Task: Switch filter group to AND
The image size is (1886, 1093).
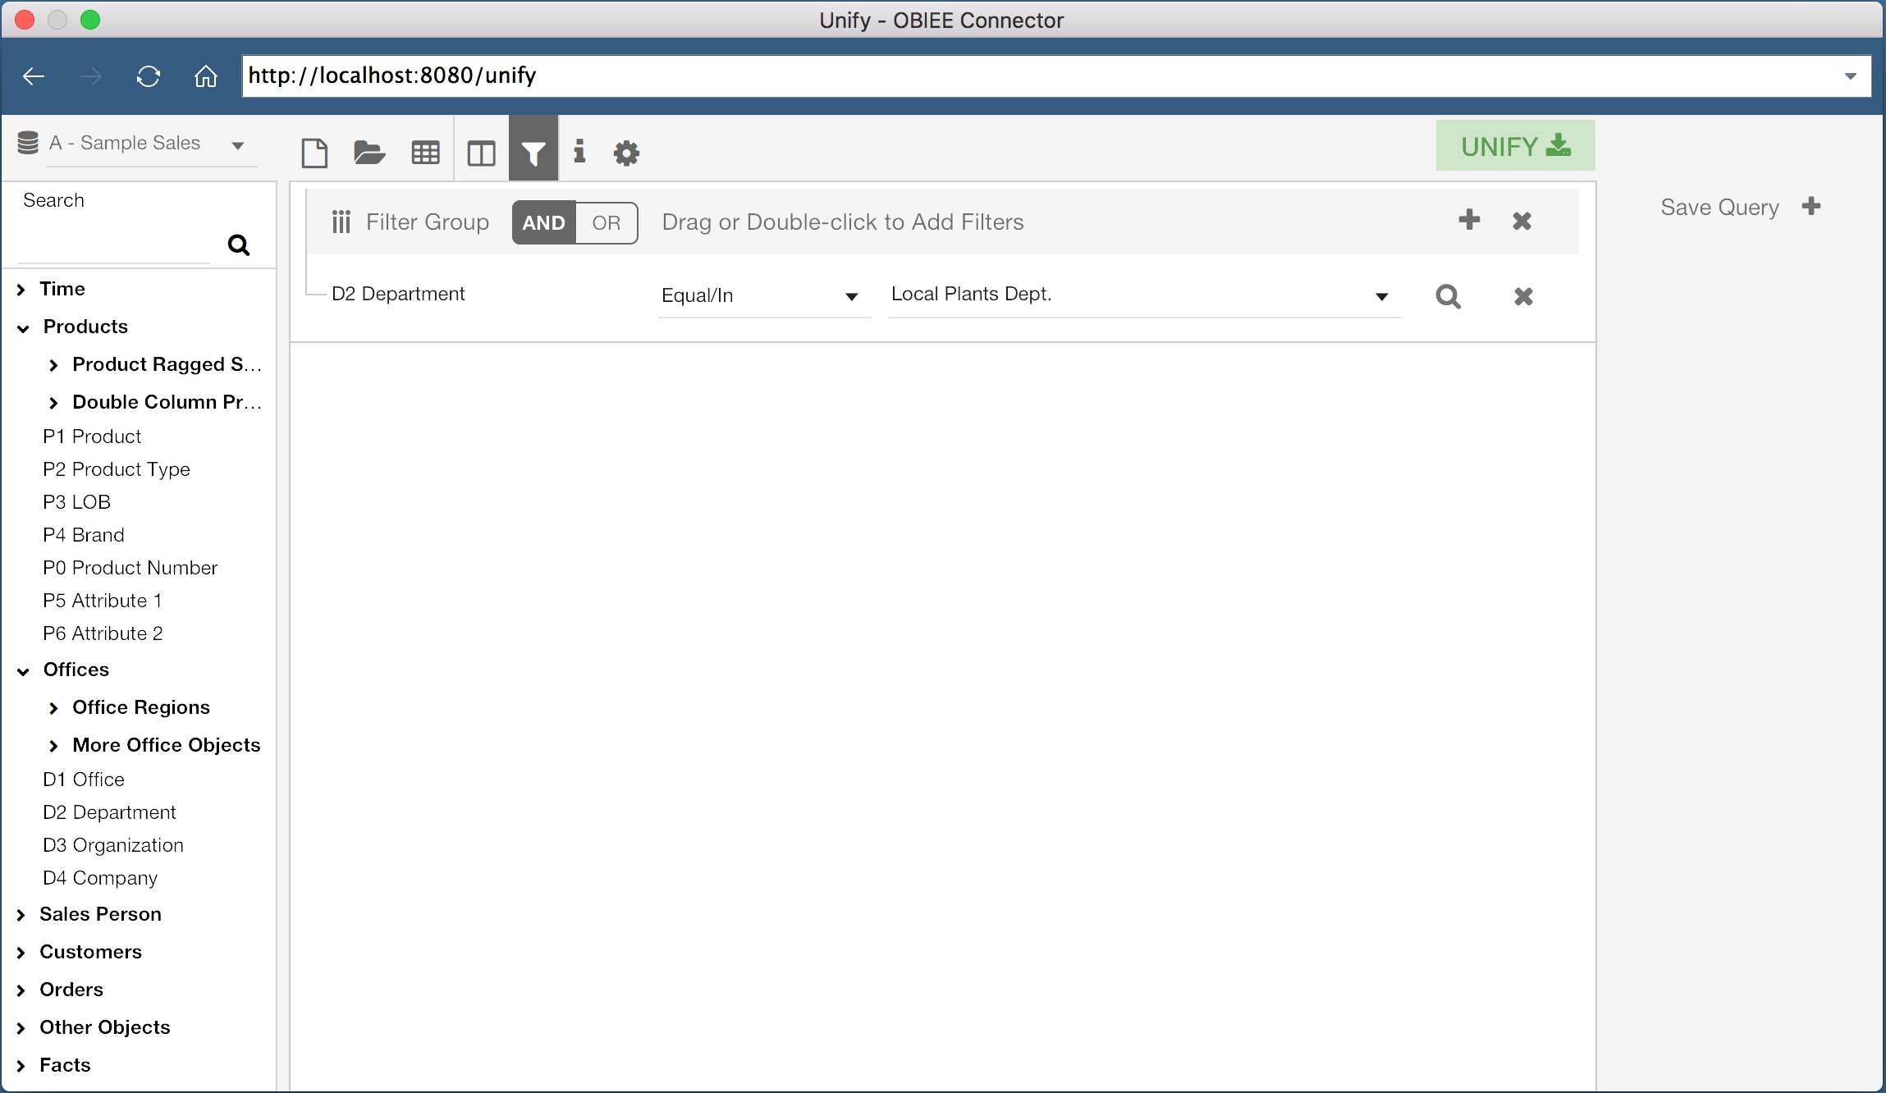Action: click(x=543, y=222)
